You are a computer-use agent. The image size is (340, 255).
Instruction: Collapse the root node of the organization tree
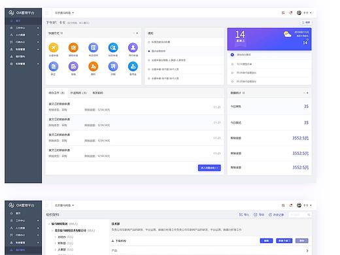tap(49, 224)
